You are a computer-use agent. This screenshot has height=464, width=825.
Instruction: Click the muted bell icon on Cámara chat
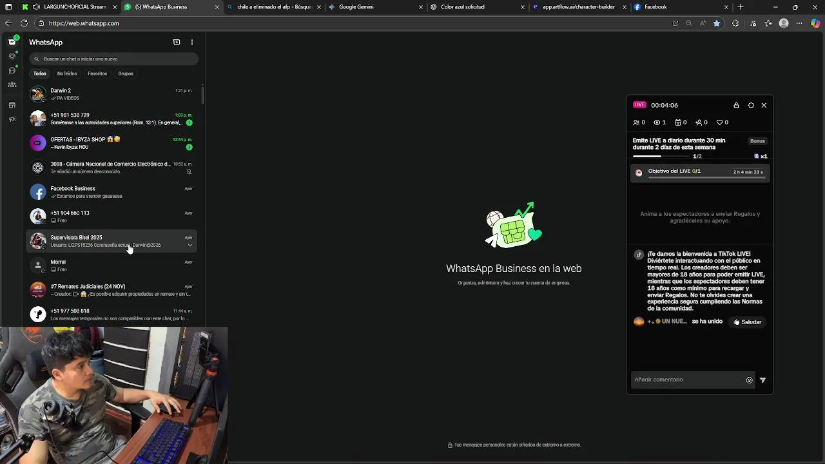tap(189, 172)
